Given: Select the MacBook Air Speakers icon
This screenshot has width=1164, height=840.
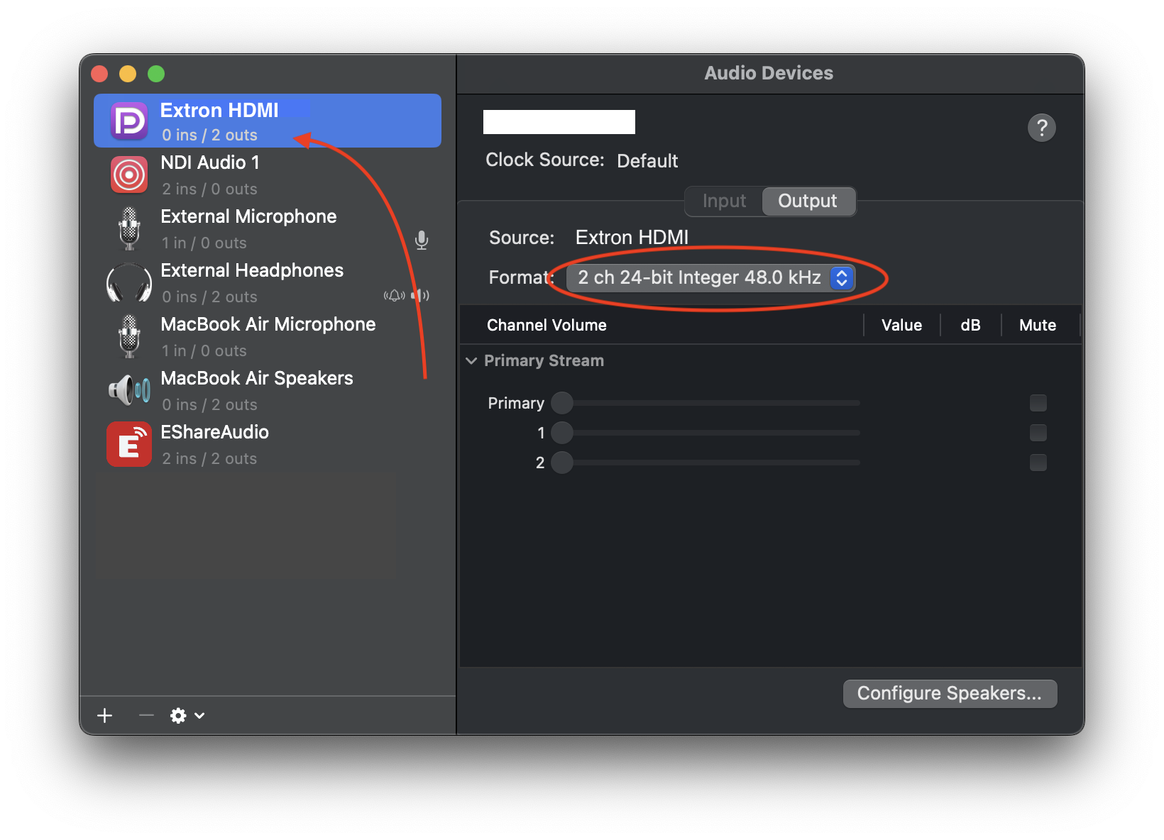Looking at the screenshot, I should (129, 390).
